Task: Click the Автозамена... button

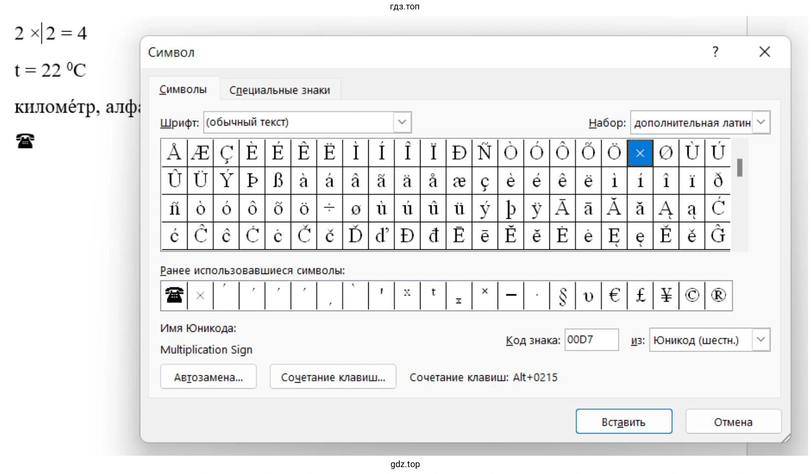Action: [208, 377]
